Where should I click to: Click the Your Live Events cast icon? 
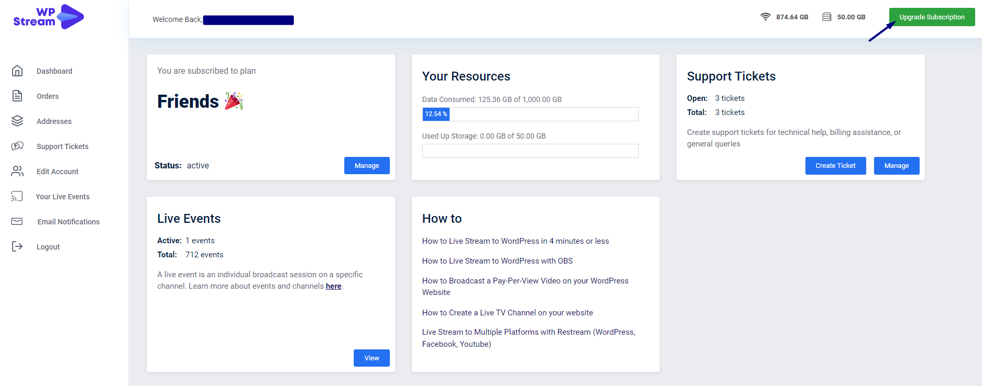tap(17, 196)
